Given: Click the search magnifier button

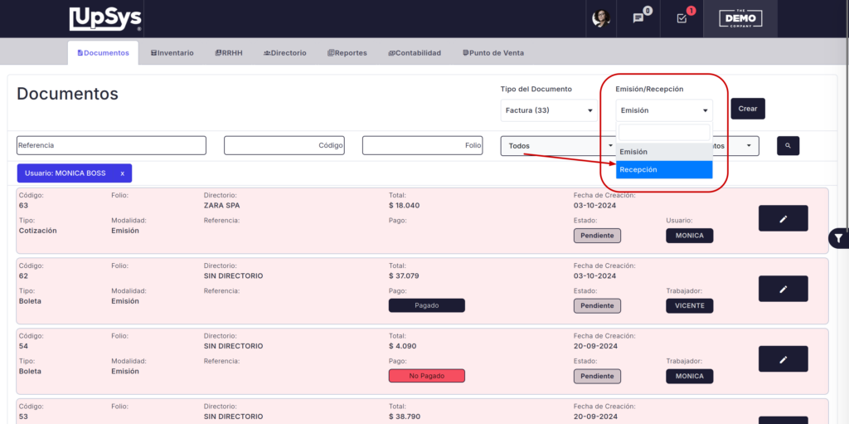Looking at the screenshot, I should click(788, 146).
